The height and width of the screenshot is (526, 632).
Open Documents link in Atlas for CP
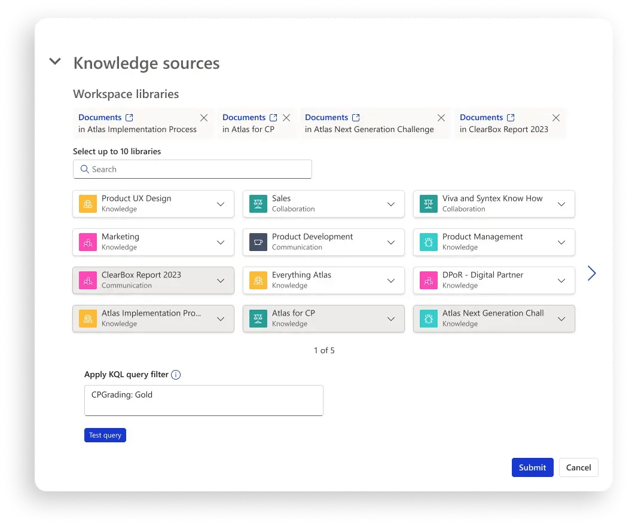244,117
